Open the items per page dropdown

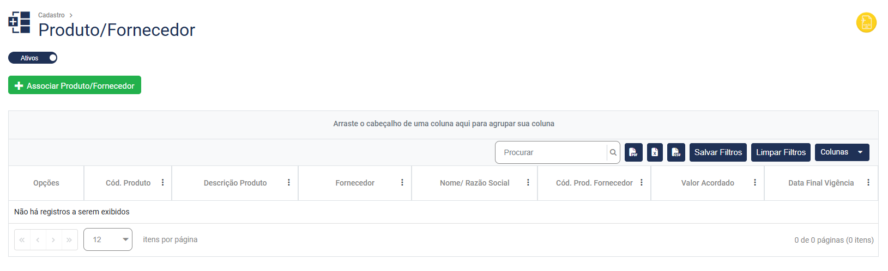click(108, 239)
